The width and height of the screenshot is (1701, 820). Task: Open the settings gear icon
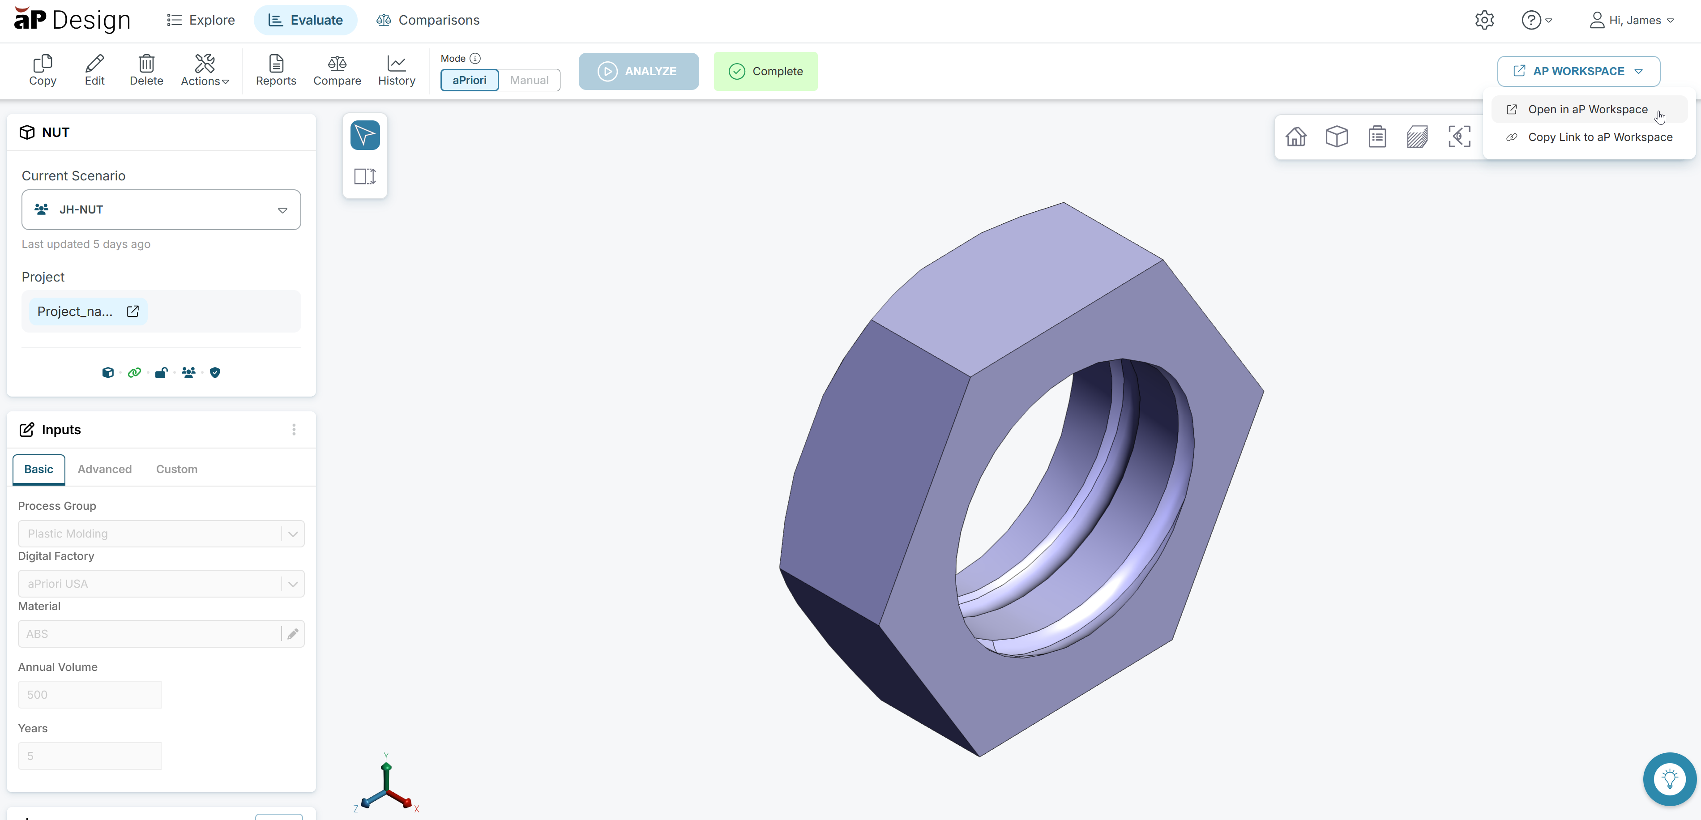coord(1484,21)
